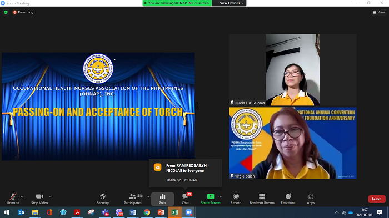Open File Explorer from the taskbar

[35, 212]
